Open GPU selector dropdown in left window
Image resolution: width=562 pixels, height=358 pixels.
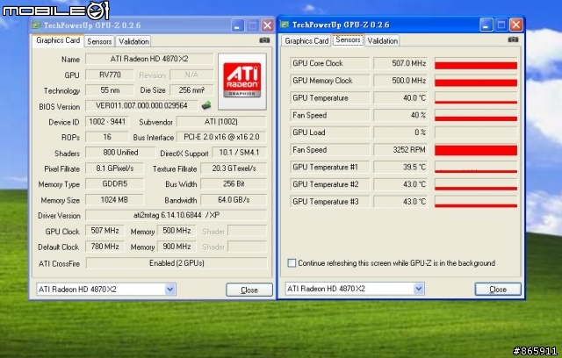(170, 289)
